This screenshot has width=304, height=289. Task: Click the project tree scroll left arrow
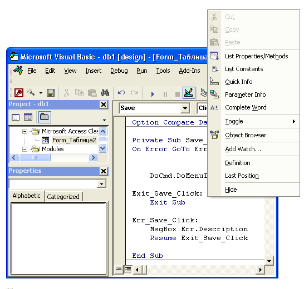(14, 158)
